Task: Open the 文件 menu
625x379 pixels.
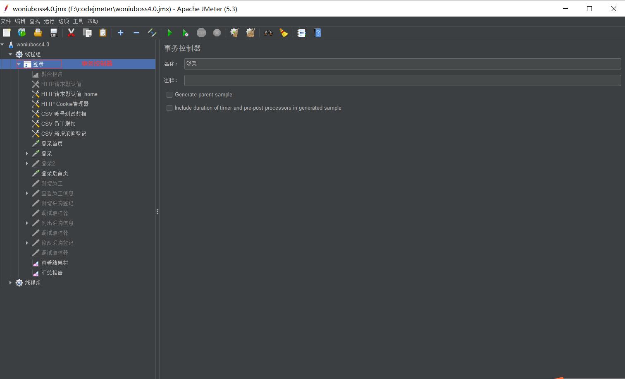Action: (x=6, y=21)
